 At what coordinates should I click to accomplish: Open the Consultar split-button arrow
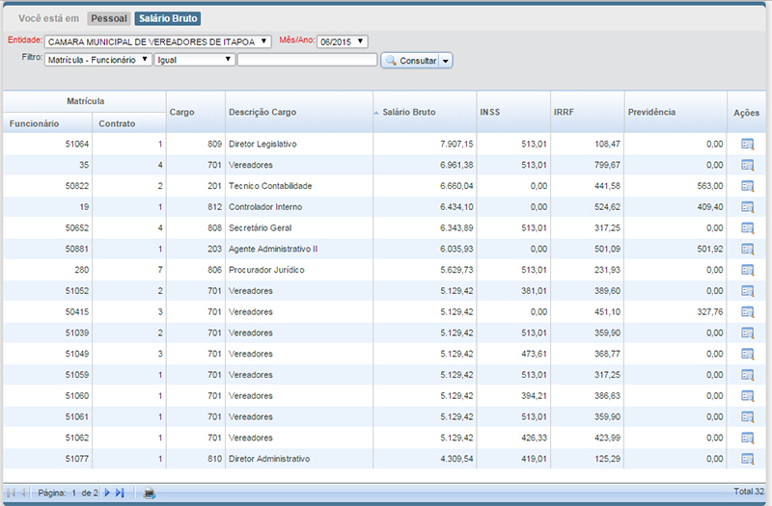447,61
